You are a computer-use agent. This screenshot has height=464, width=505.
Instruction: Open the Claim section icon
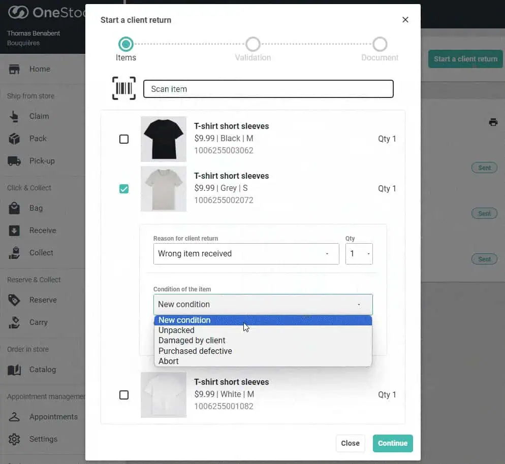(x=14, y=116)
